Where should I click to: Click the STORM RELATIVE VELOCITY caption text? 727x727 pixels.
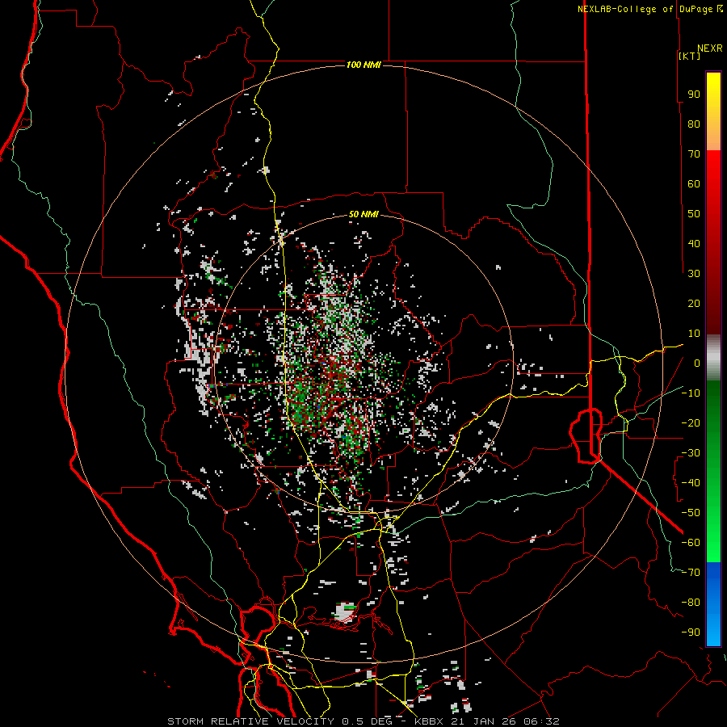(250, 721)
